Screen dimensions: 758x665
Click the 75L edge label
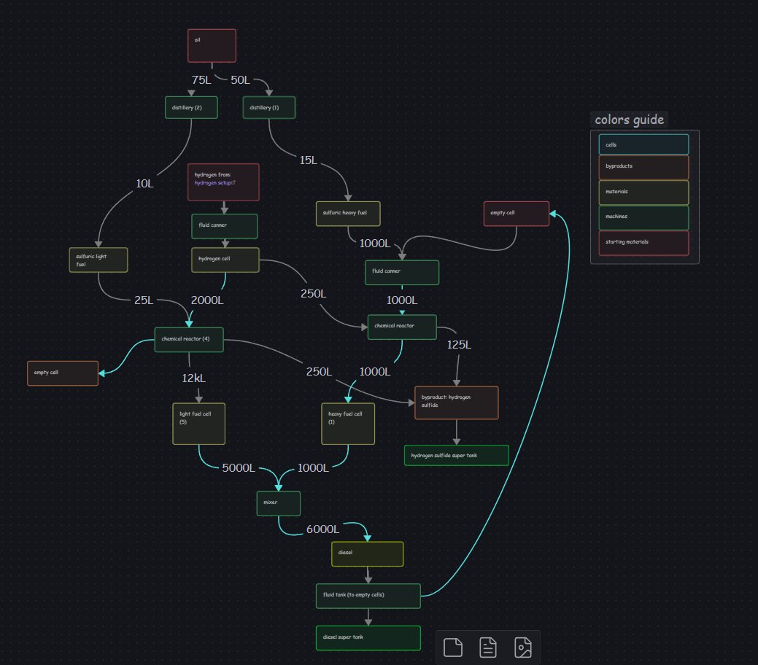click(x=201, y=79)
